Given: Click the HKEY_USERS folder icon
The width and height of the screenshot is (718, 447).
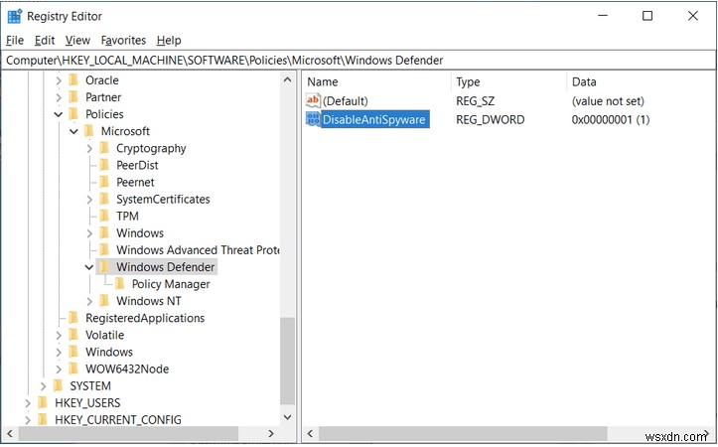Looking at the screenshot, I should tap(43, 402).
